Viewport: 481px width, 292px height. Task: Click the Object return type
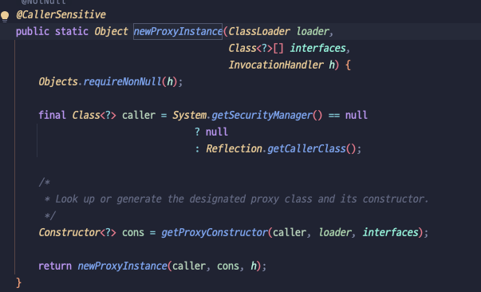(x=111, y=31)
